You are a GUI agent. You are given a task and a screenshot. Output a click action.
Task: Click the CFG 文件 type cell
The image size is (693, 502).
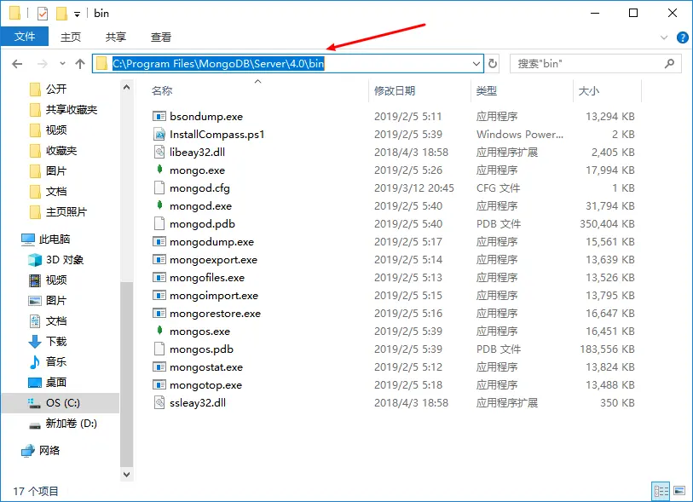498,188
